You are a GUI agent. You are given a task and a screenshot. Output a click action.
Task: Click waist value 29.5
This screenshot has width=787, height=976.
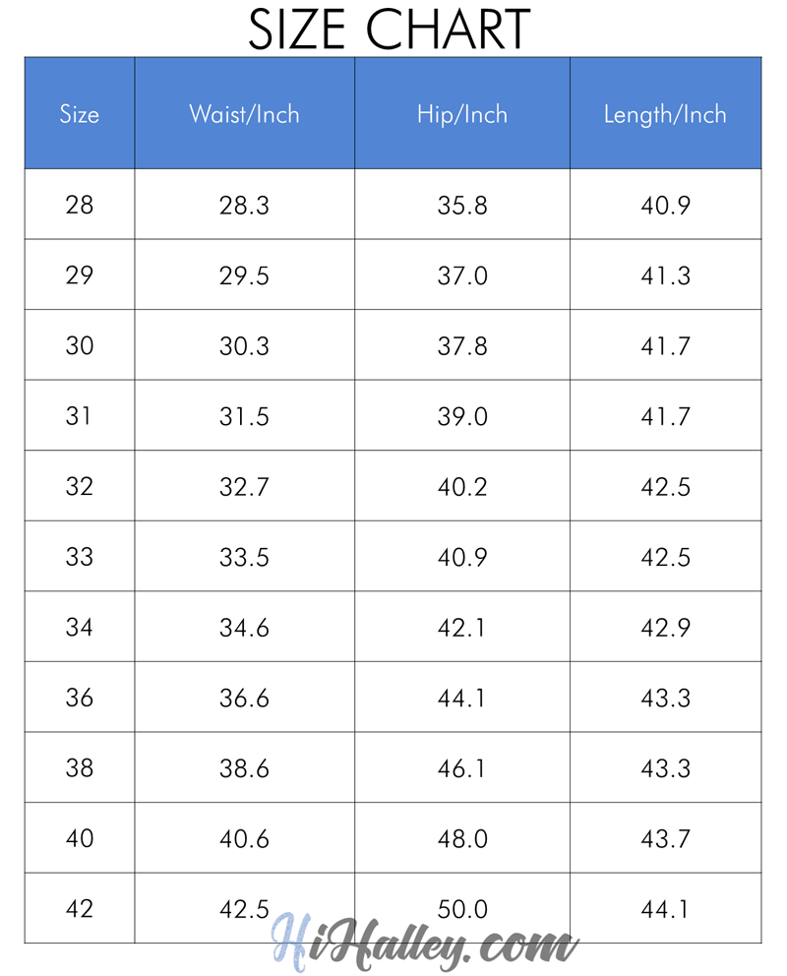(x=244, y=276)
